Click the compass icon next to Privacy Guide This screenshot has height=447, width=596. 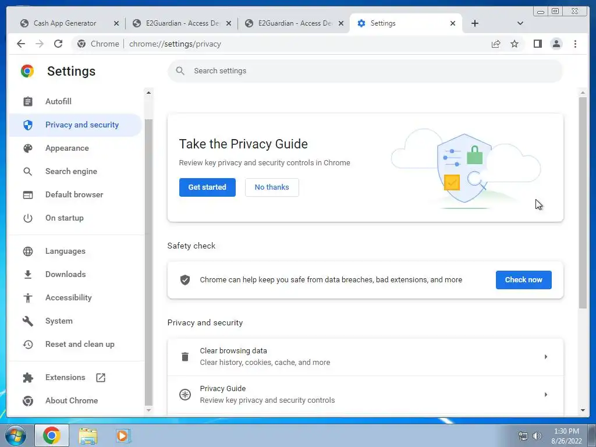click(185, 395)
